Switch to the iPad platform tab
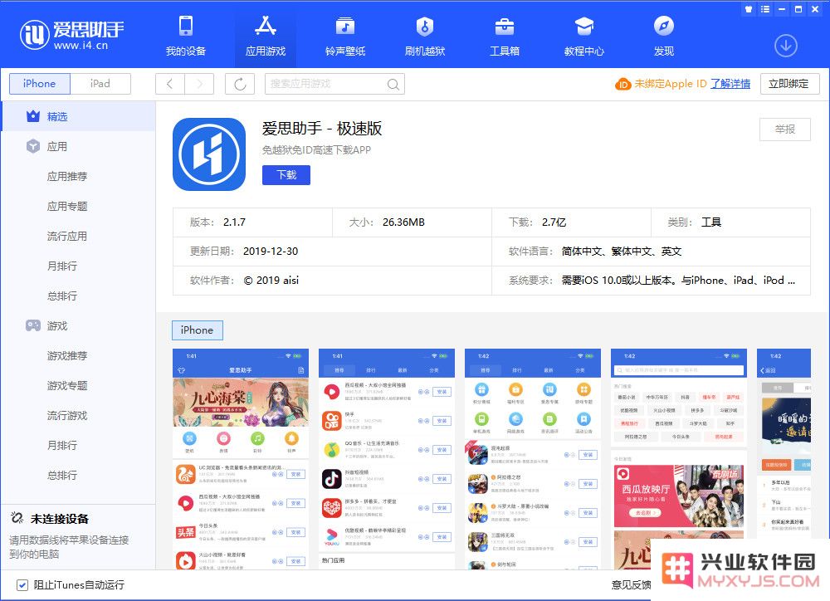This screenshot has height=601, width=830. [100, 84]
